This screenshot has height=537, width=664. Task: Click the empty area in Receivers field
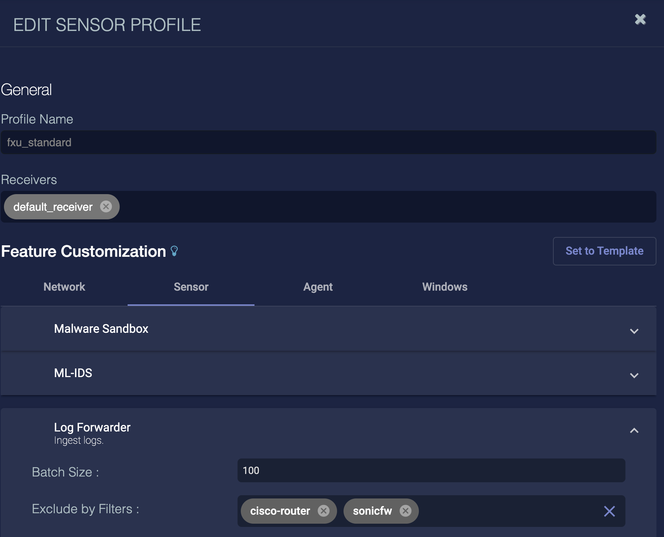coord(386,207)
